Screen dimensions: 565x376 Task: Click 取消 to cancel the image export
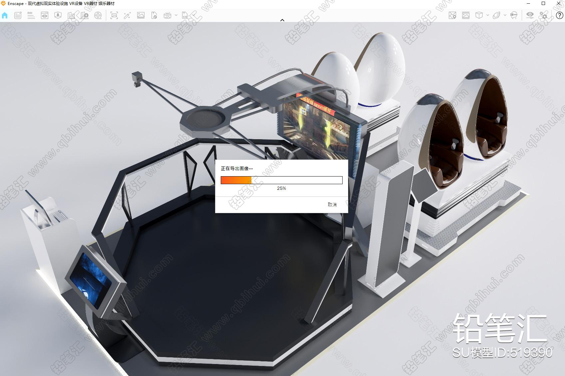[332, 204]
